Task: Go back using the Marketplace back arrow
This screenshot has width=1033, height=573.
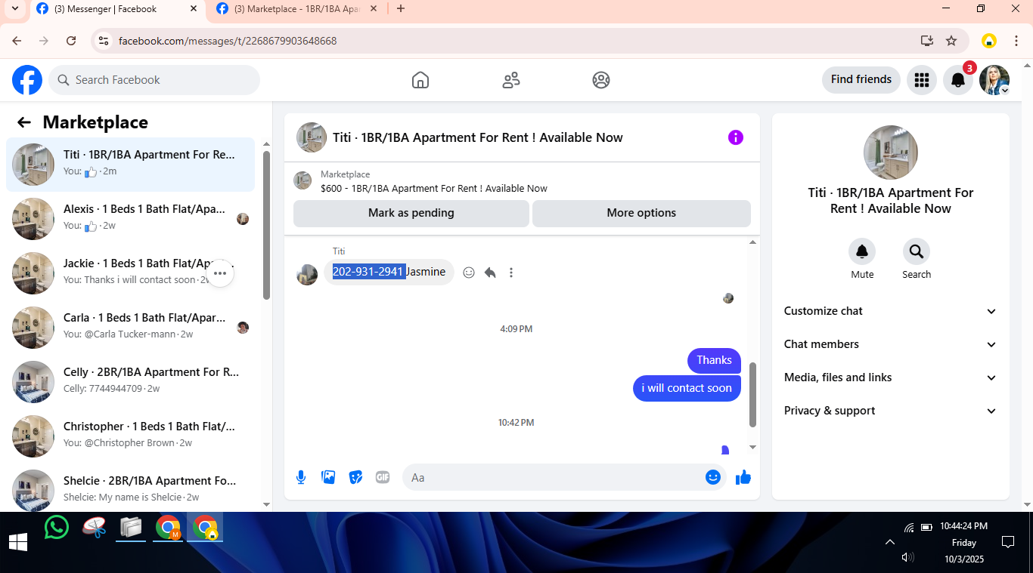Action: [x=24, y=122]
